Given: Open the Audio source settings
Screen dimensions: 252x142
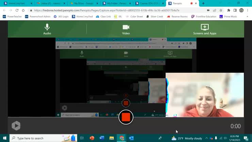Looking at the screenshot, I should tap(47, 29).
